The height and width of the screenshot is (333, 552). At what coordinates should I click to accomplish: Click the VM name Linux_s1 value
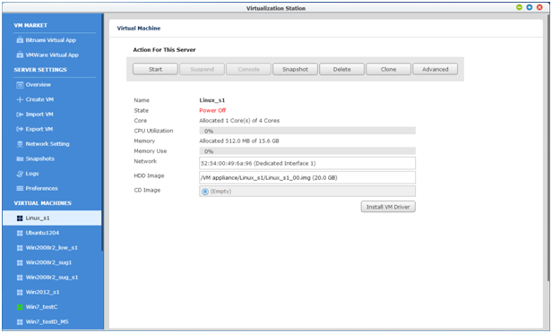tap(211, 100)
